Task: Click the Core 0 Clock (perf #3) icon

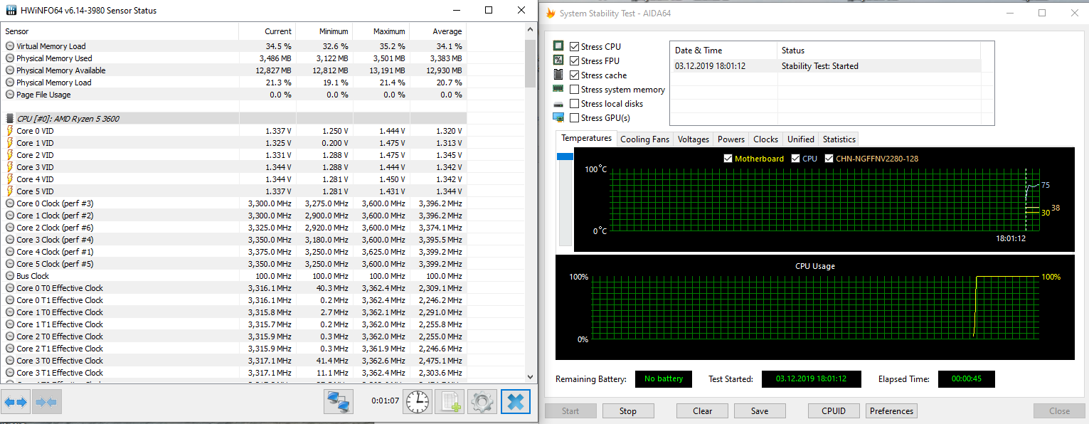Action: [x=10, y=203]
